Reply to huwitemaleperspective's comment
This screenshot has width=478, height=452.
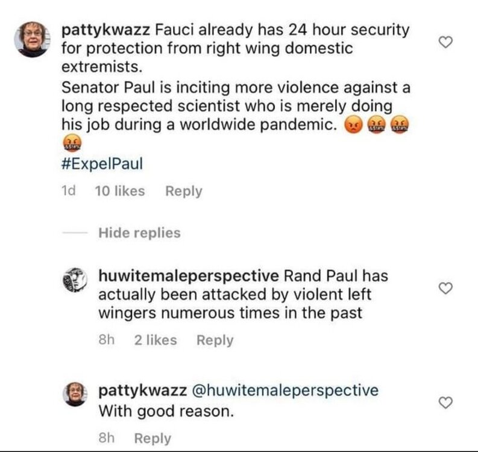215,340
